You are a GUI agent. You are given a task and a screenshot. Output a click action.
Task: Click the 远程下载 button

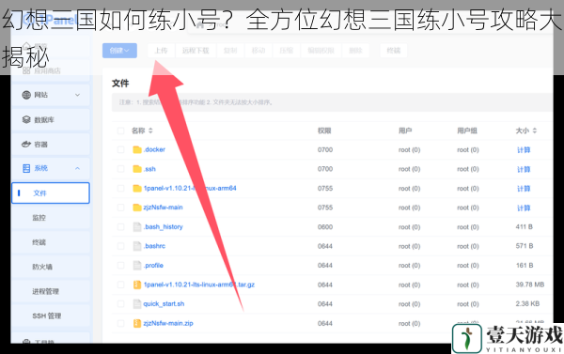pos(196,51)
